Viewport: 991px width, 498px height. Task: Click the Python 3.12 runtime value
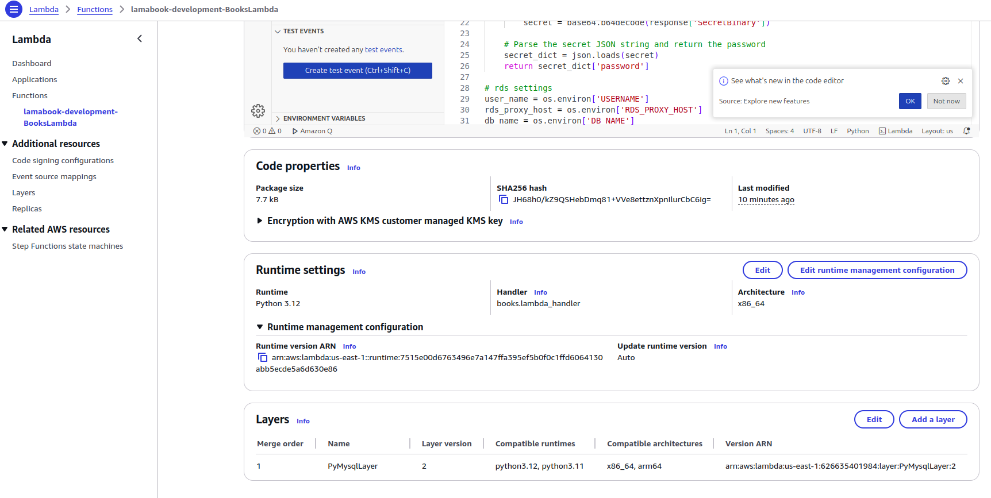click(278, 303)
